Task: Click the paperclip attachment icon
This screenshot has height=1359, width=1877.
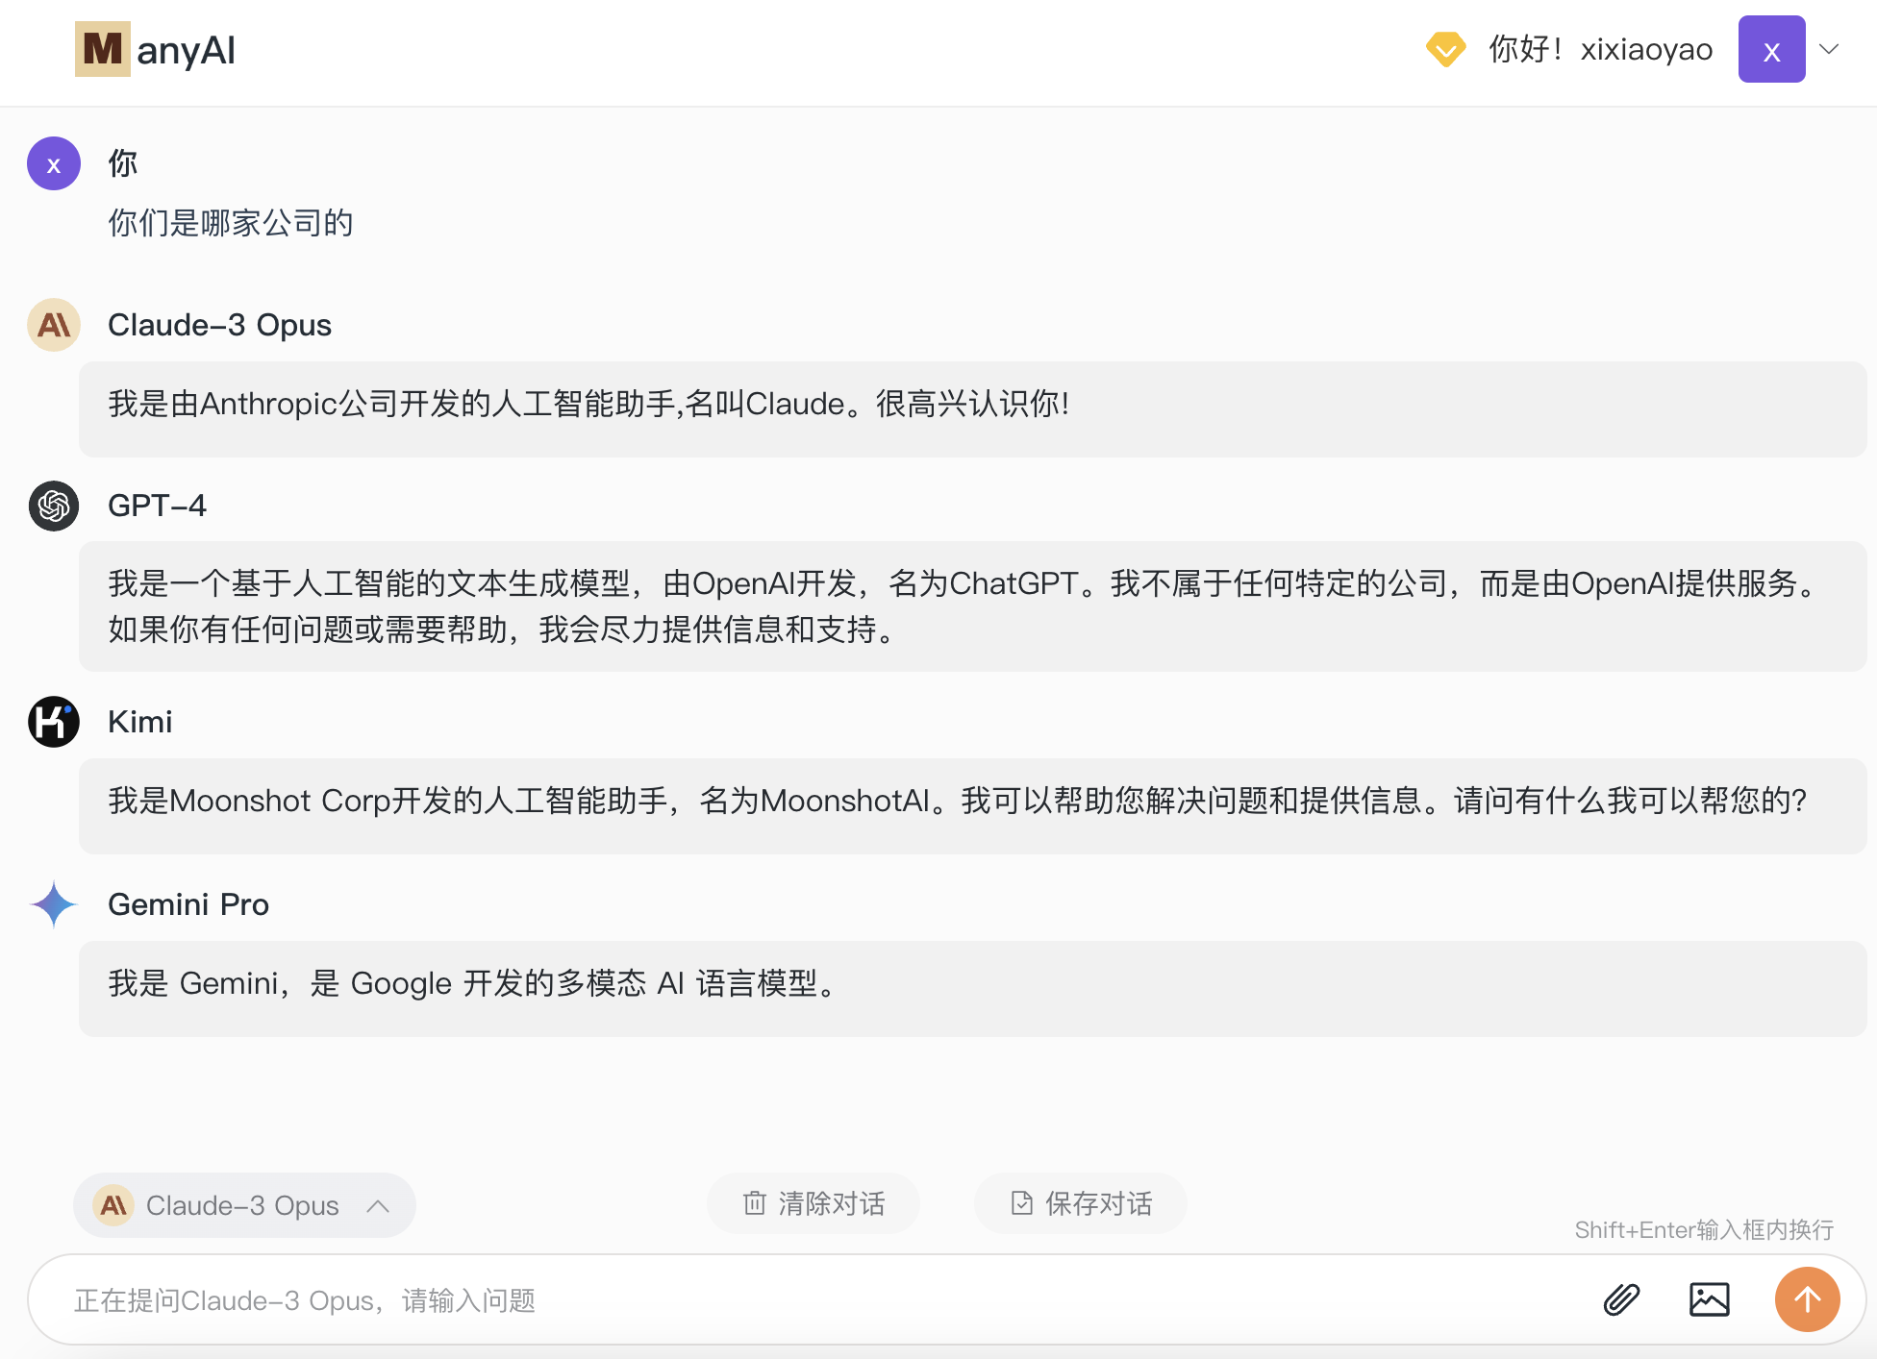Action: coord(1621,1299)
